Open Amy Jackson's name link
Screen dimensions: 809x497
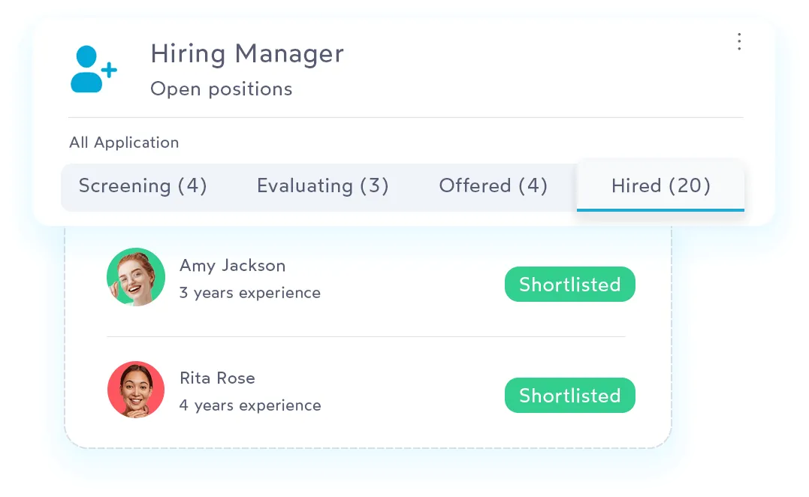(232, 266)
